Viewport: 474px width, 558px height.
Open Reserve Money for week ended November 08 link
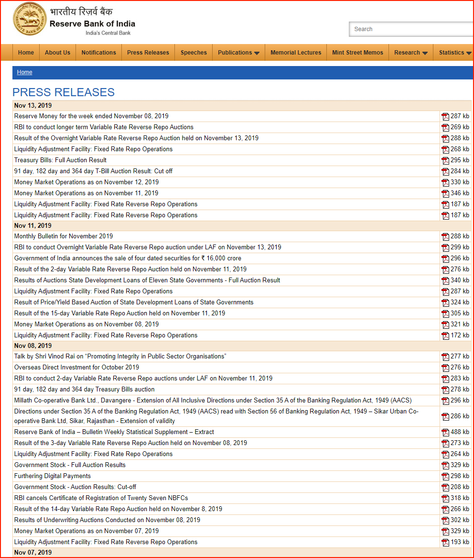pyautogui.click(x=91, y=116)
